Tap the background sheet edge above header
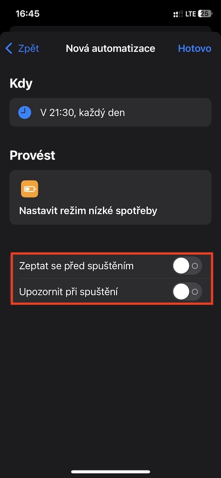Image resolution: width=221 pixels, height=478 pixels. click(110, 29)
